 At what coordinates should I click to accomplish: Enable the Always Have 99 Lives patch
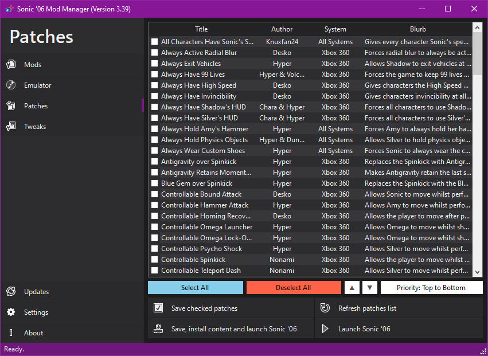point(155,75)
